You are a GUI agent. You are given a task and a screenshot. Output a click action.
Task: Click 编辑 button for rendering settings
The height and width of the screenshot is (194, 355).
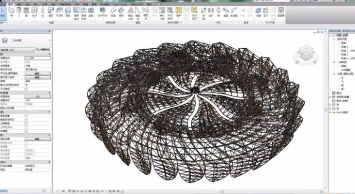pos(38,139)
